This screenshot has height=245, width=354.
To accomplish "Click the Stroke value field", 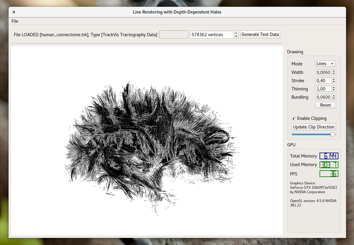I will coord(323,80).
